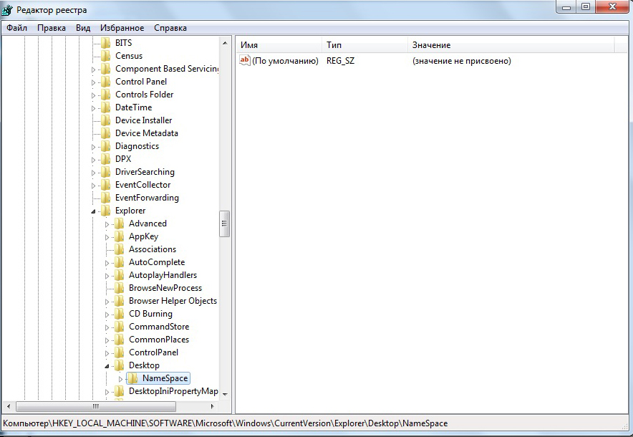This screenshot has height=437, width=633.
Task: Expand the Advanced key arrow
Action: click(x=107, y=224)
